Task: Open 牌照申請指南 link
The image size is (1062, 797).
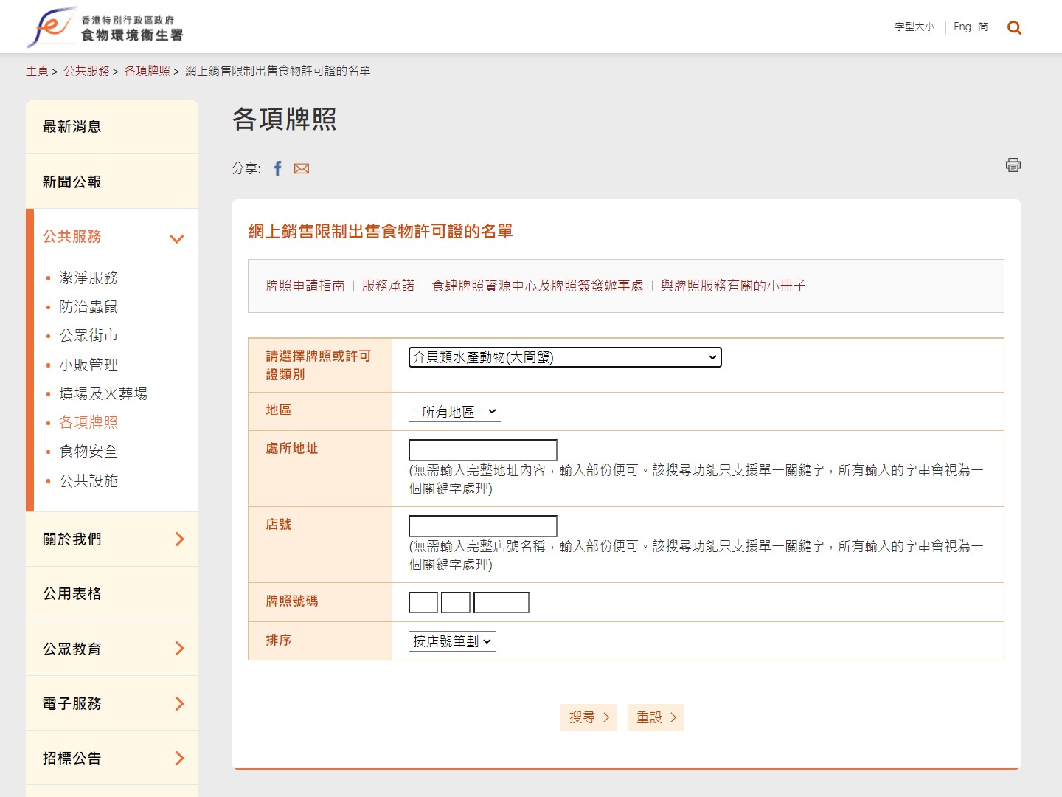Action: 305,286
